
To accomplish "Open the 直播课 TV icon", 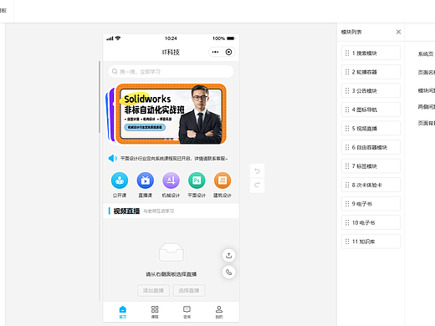I will (x=146, y=181).
